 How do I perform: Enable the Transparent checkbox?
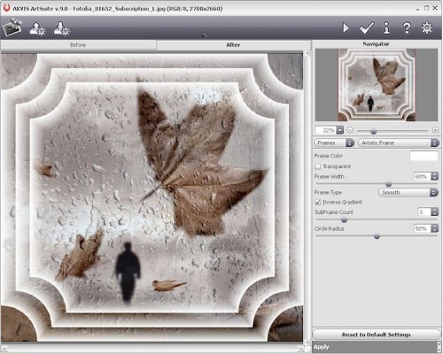coord(318,166)
